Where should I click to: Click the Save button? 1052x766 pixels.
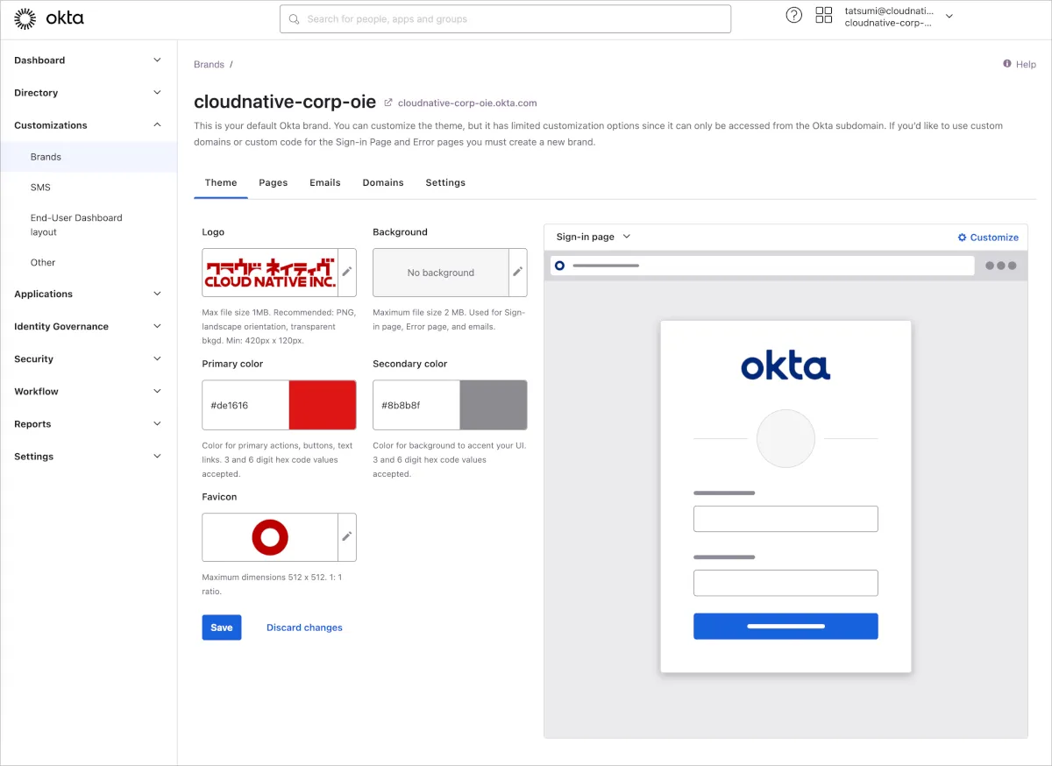[222, 628]
